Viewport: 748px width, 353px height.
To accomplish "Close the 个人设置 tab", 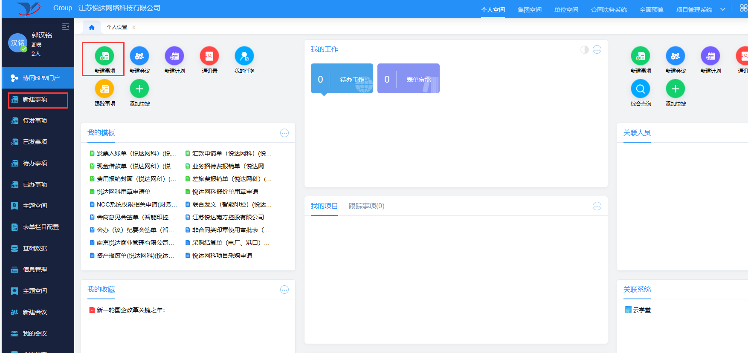I will pos(134,27).
